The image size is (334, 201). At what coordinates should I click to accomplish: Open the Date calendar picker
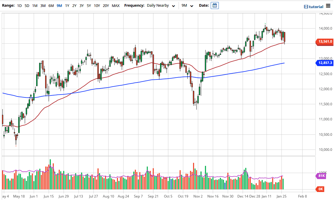214,5
